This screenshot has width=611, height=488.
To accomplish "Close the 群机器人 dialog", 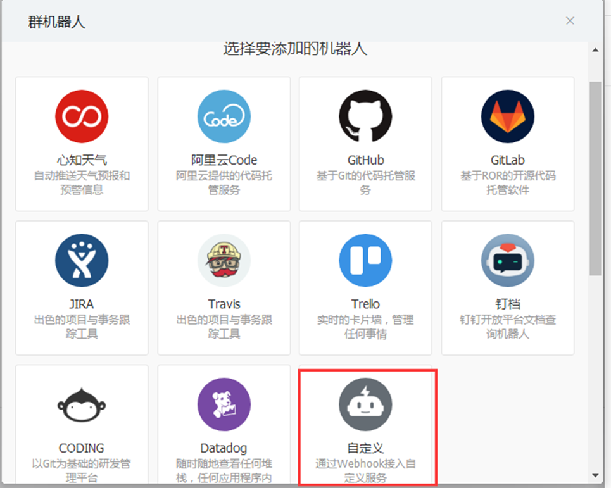I will click(x=570, y=21).
